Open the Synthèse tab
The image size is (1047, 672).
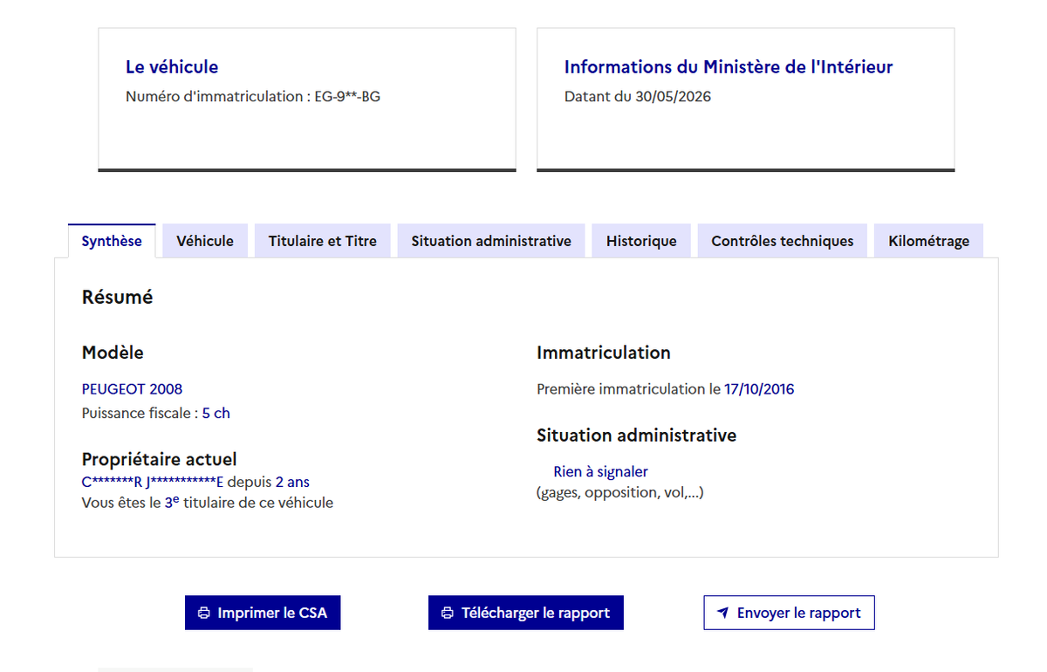click(x=112, y=241)
